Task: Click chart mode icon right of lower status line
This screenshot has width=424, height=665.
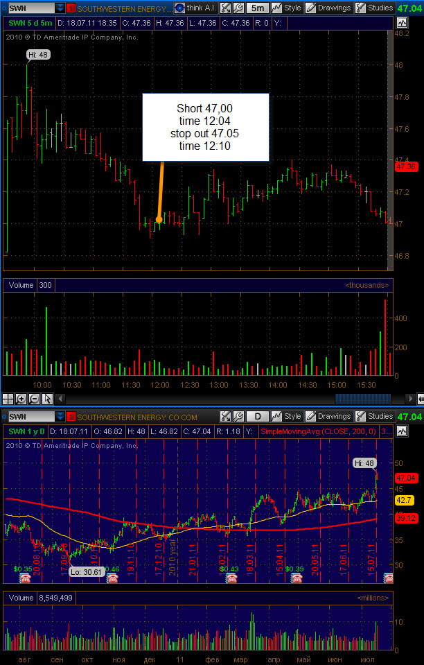Action: tap(402, 432)
